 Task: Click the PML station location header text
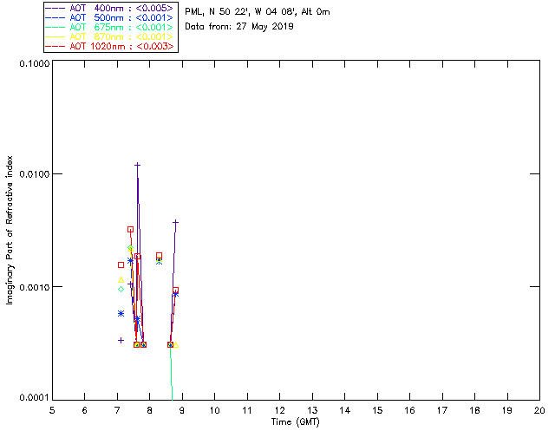click(x=258, y=12)
